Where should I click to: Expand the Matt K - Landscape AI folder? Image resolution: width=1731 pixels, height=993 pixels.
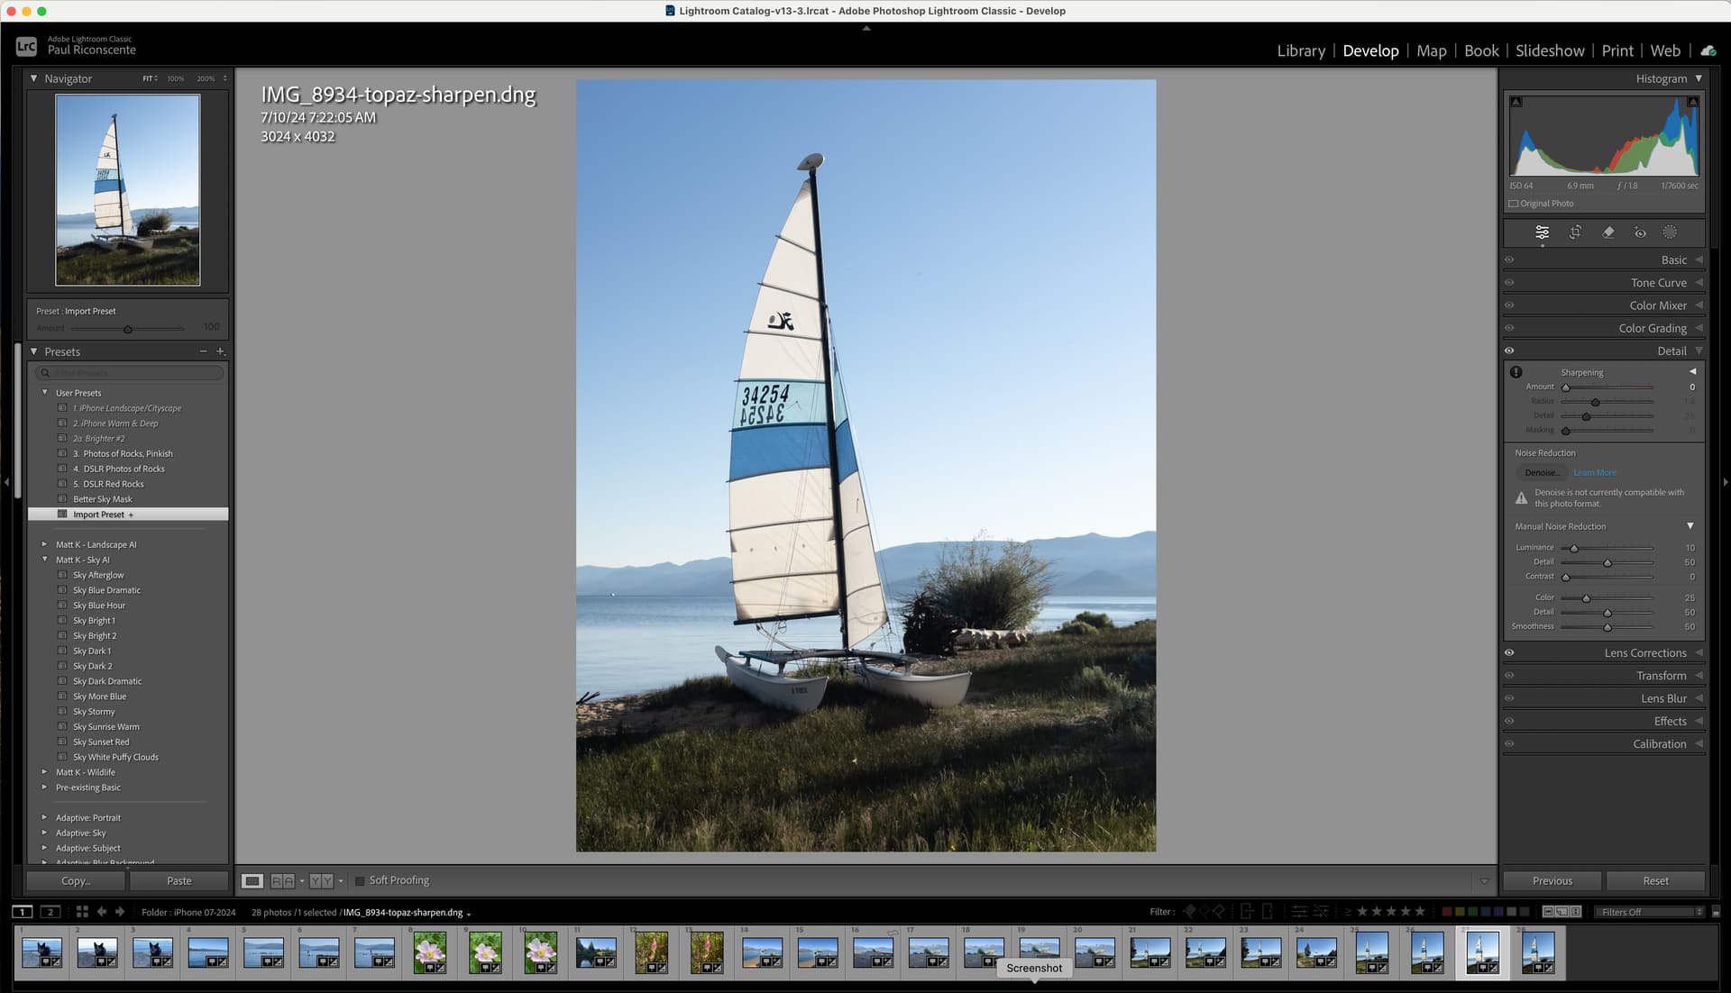pyautogui.click(x=44, y=544)
